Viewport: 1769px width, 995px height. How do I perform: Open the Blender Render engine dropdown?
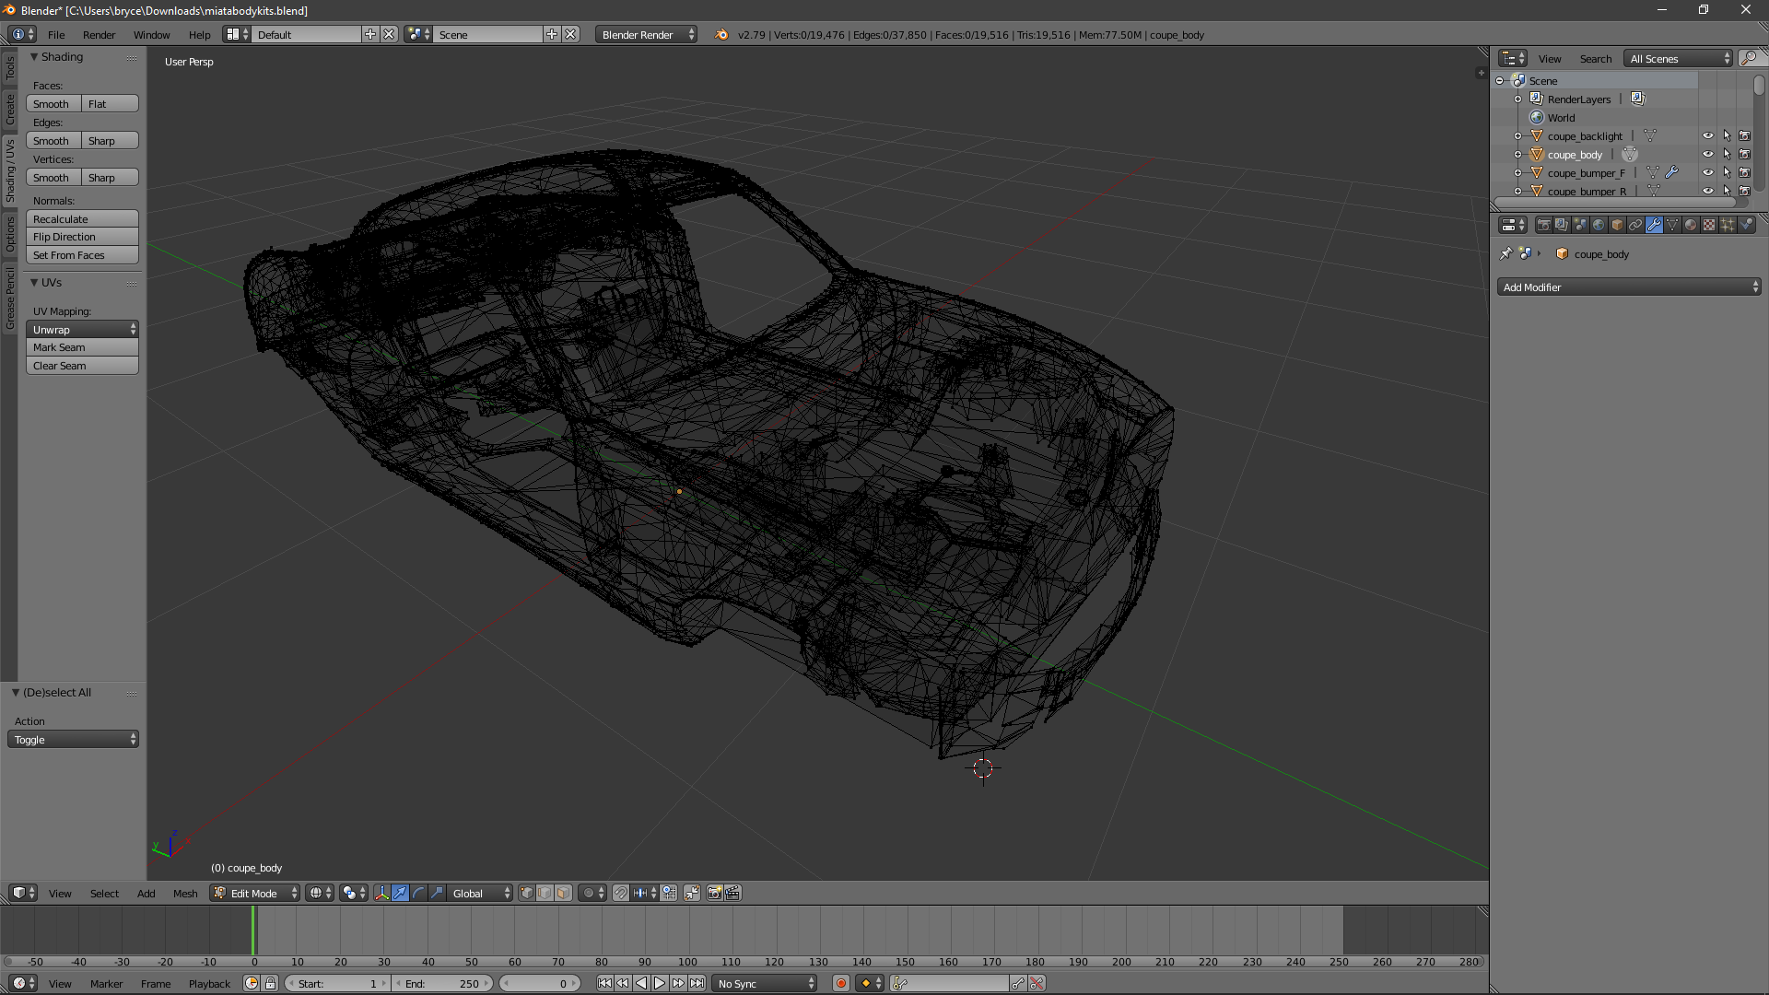click(646, 34)
